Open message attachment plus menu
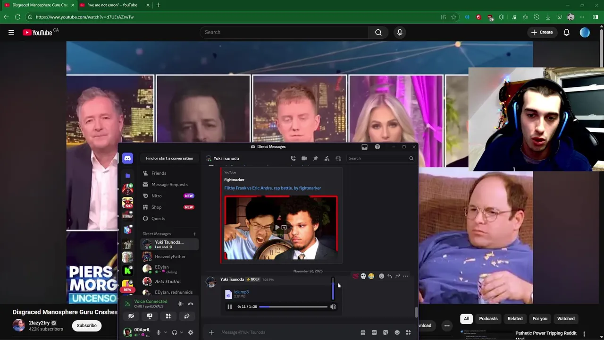The height and width of the screenshot is (340, 604). (211, 332)
